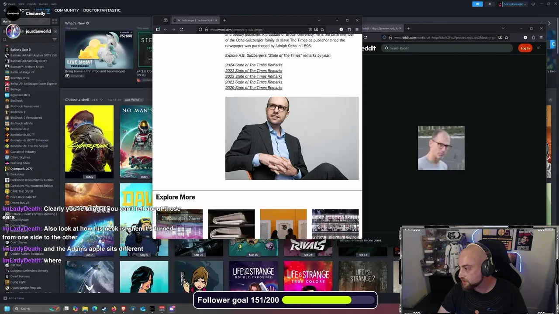Open 2020 State of The Times Remarks link

click(254, 88)
